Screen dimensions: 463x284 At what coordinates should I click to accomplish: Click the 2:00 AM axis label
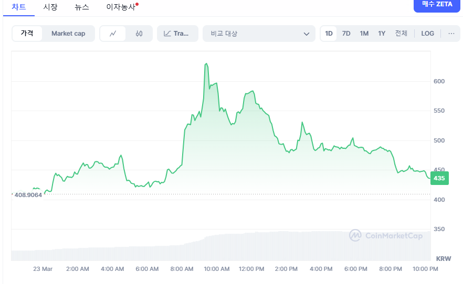[77, 269]
